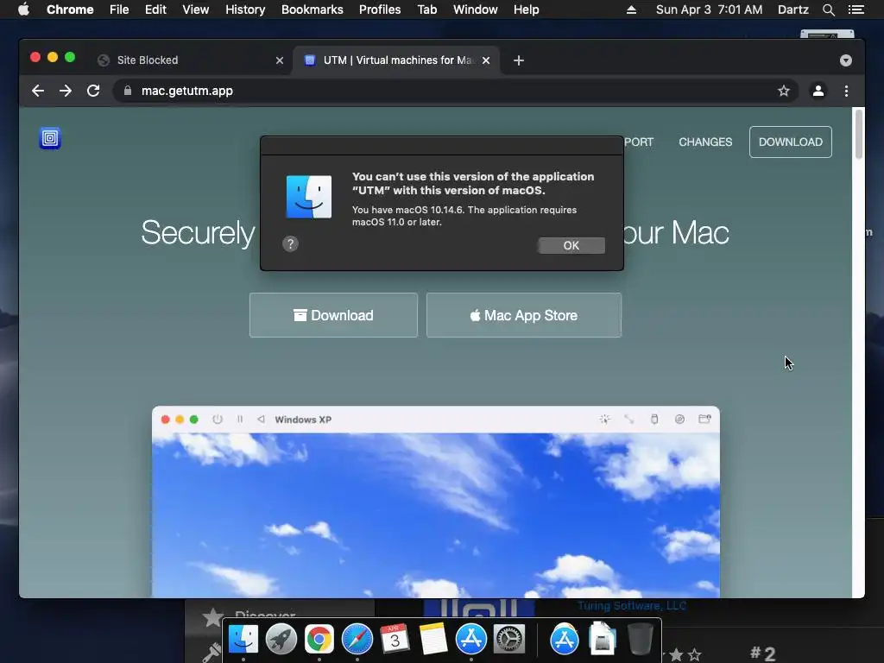Open the CHANGES navigation link
Screen dimensions: 884x663
pos(705,142)
